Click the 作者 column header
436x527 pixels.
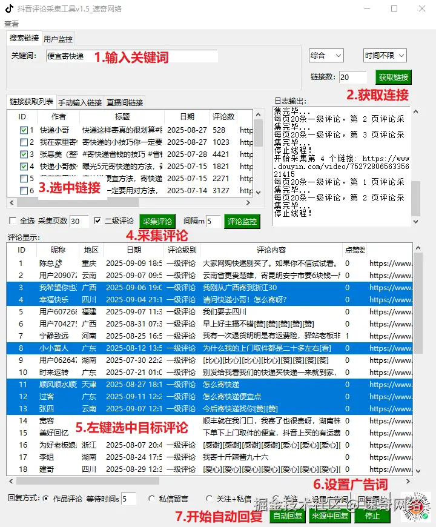(x=59, y=117)
